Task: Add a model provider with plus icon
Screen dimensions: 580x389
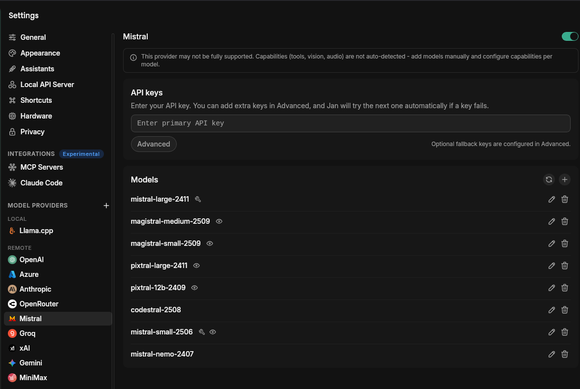Action: pyautogui.click(x=106, y=206)
